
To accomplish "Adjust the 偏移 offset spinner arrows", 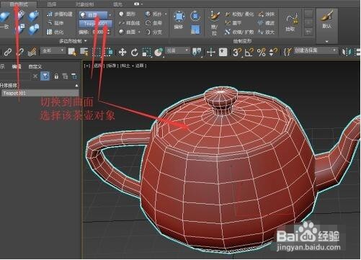I will click(x=109, y=32).
